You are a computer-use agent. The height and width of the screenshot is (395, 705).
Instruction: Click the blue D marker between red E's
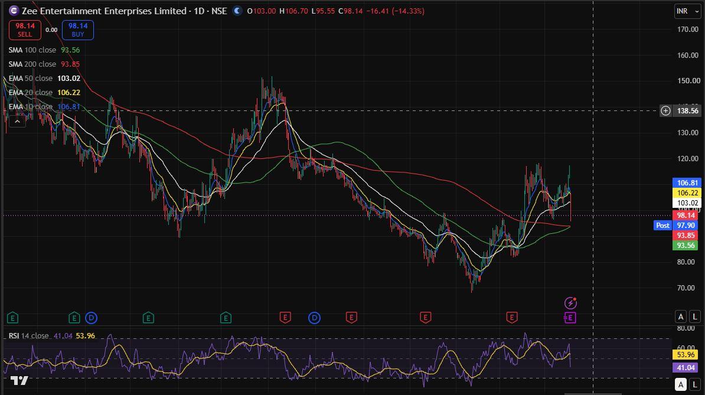tap(314, 318)
